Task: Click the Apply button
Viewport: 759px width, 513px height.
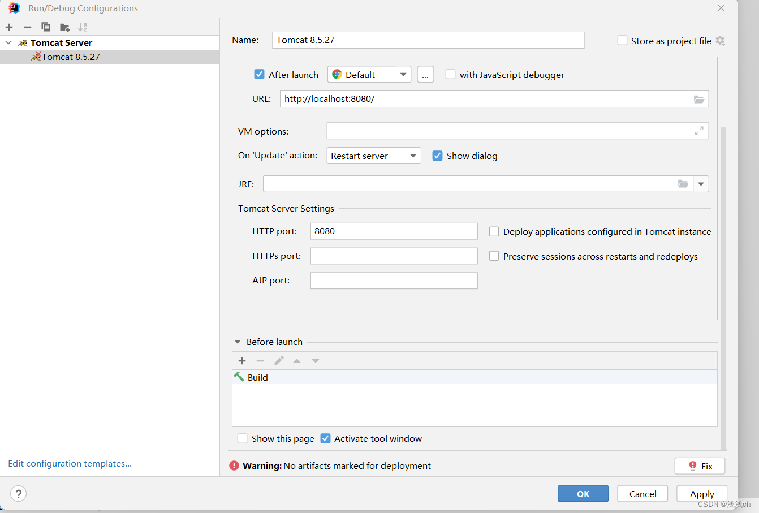Action: tap(702, 494)
